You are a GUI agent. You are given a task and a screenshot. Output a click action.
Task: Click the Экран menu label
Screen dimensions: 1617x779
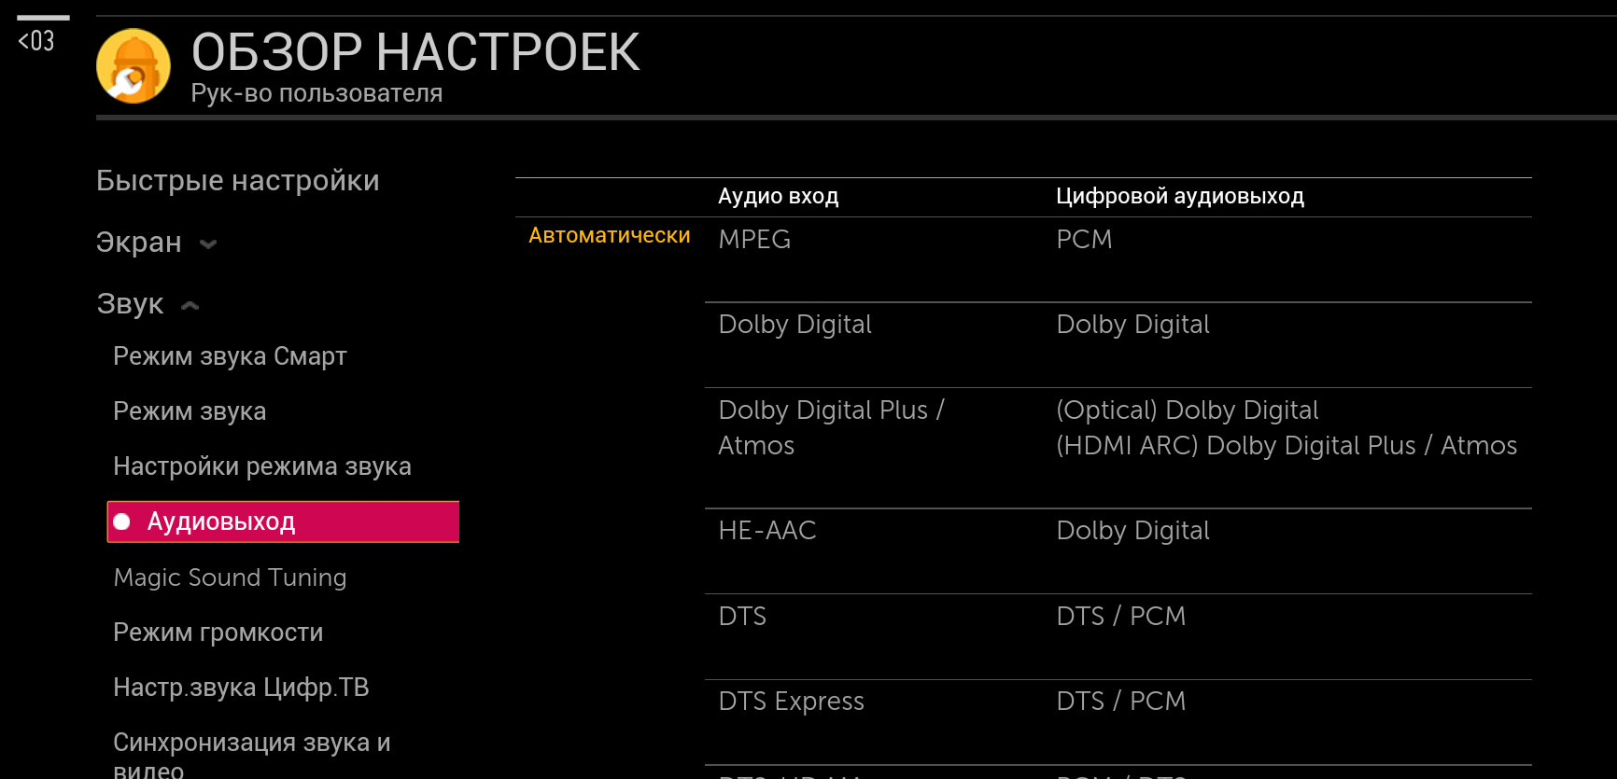tap(139, 243)
